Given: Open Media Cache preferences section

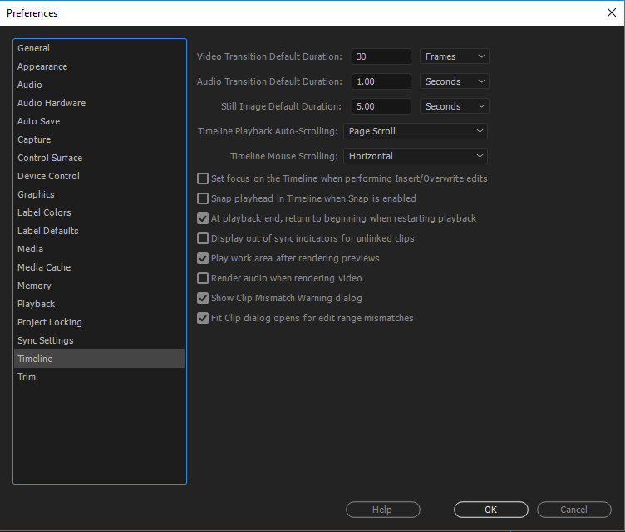Looking at the screenshot, I should [x=44, y=267].
